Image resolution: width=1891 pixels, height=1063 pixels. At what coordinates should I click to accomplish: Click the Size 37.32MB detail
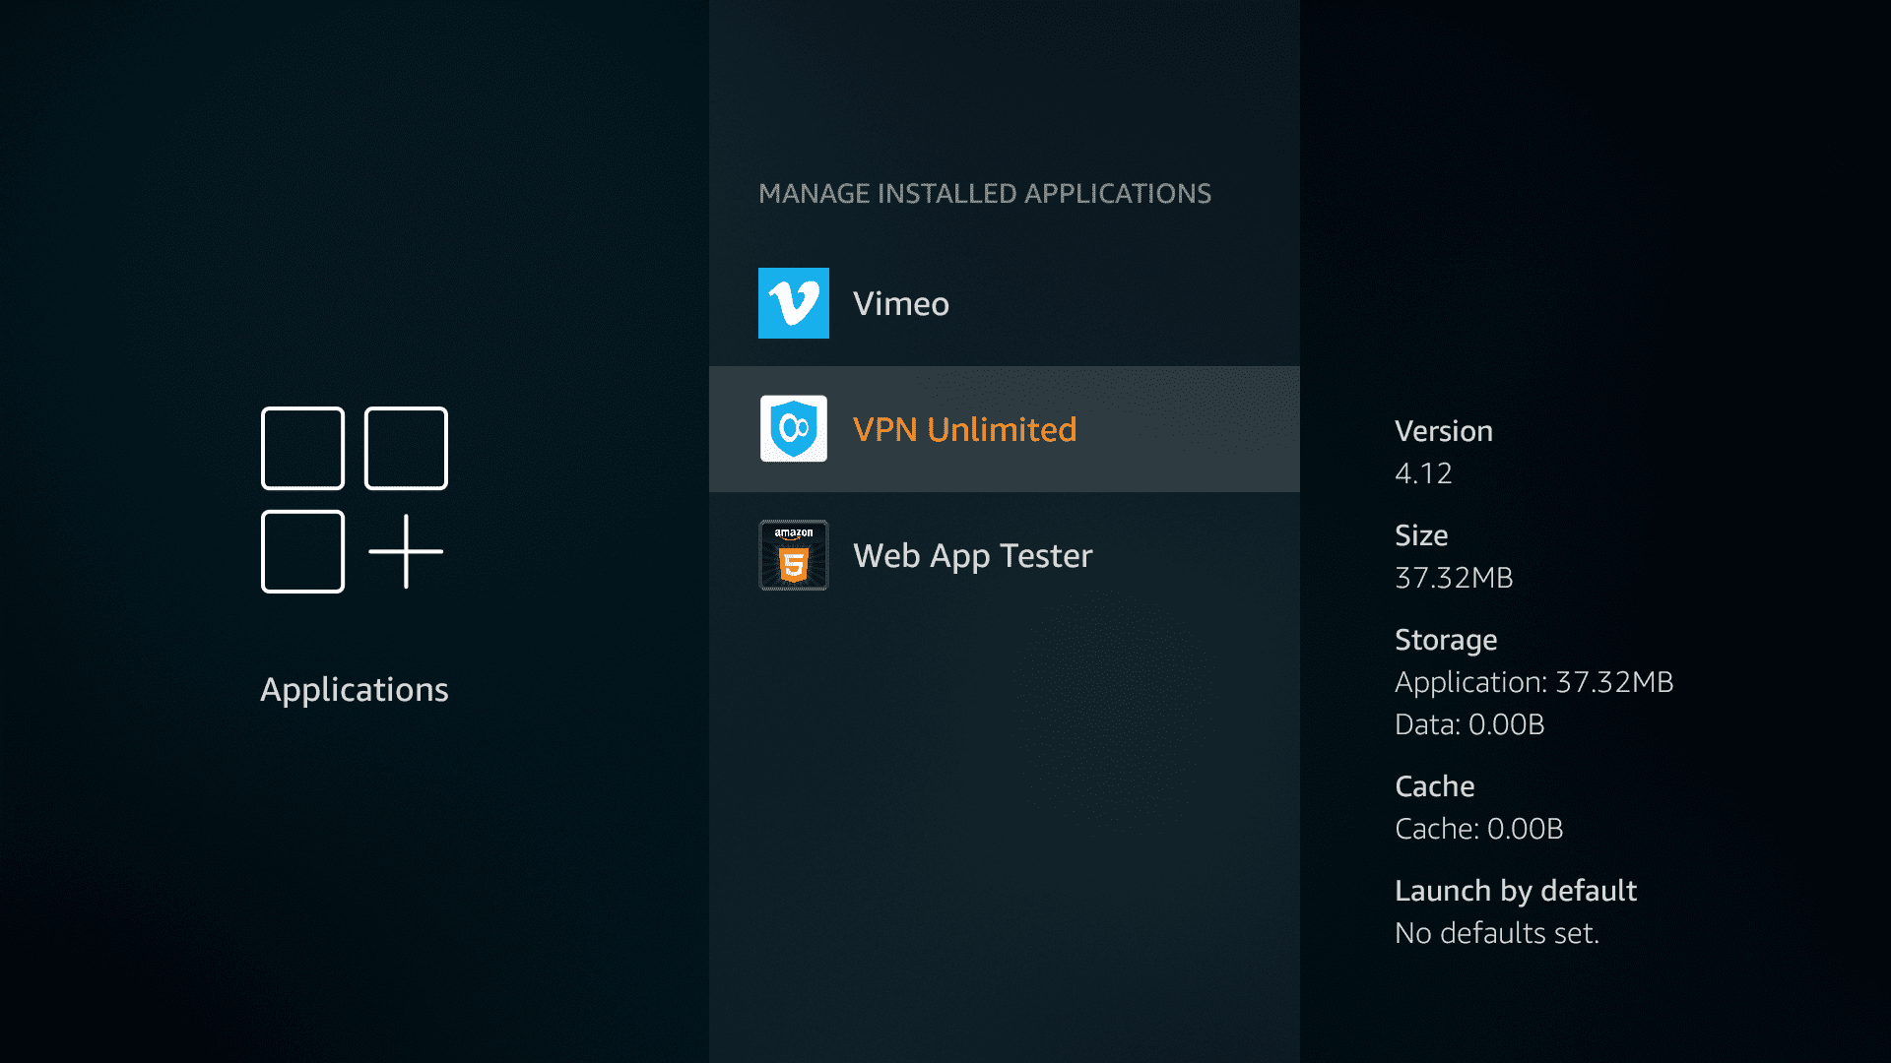tap(1454, 578)
